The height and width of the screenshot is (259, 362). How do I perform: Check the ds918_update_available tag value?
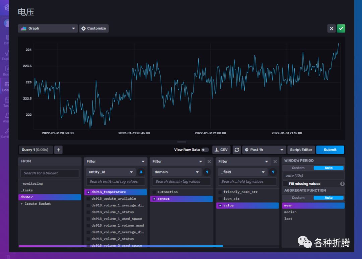pyautogui.click(x=115, y=199)
